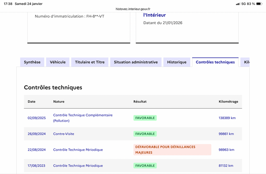Click the 138389 km mileage value
The width and height of the screenshot is (266, 174).
pos(227,118)
